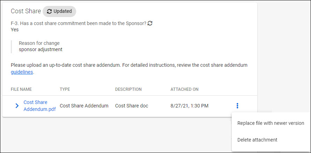
Task: Select the Delete attachment option
Action: (257, 140)
